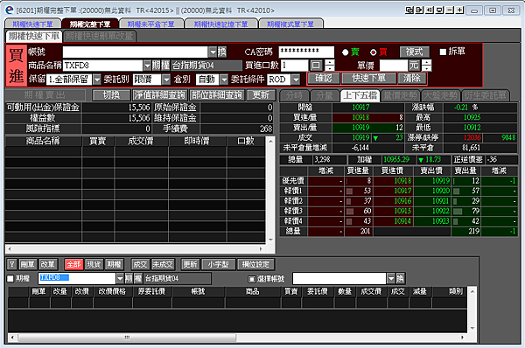This screenshot has width=525, height=348.
Task: Enable the 拆單 checkbox
Action: pos(443,52)
